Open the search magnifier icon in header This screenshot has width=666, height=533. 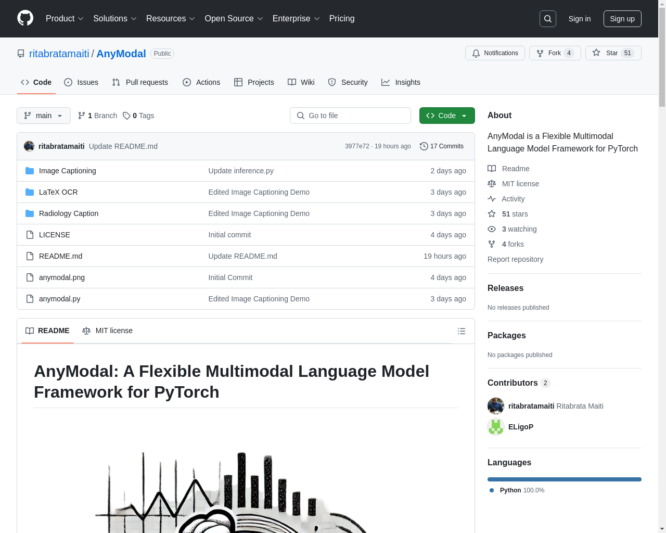[548, 19]
